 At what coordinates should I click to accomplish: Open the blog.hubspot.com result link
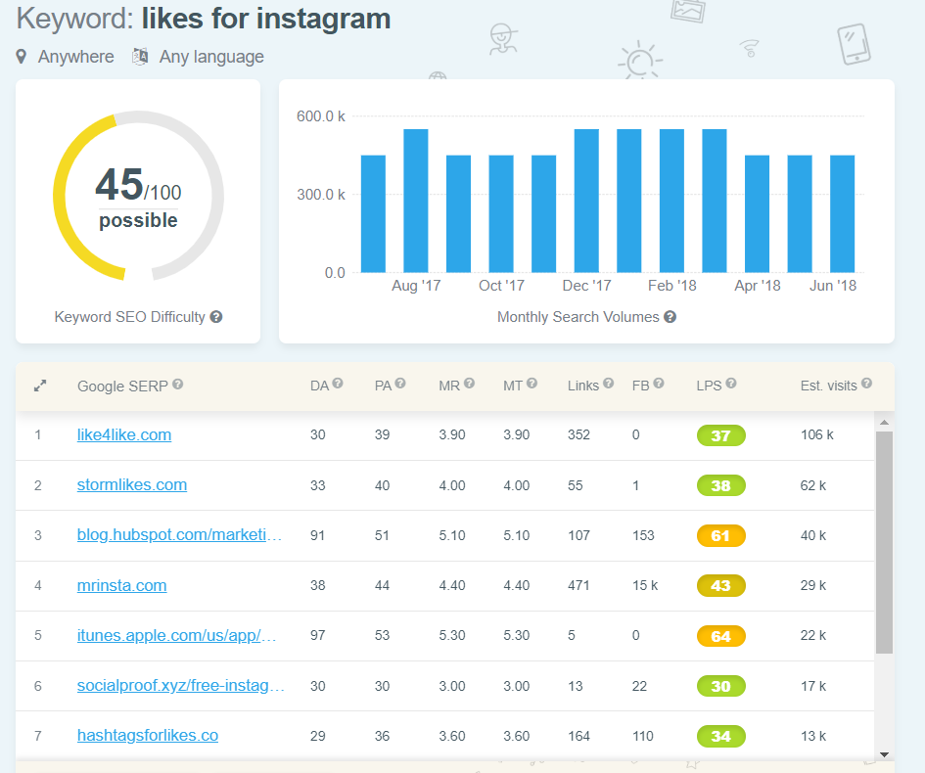179,535
